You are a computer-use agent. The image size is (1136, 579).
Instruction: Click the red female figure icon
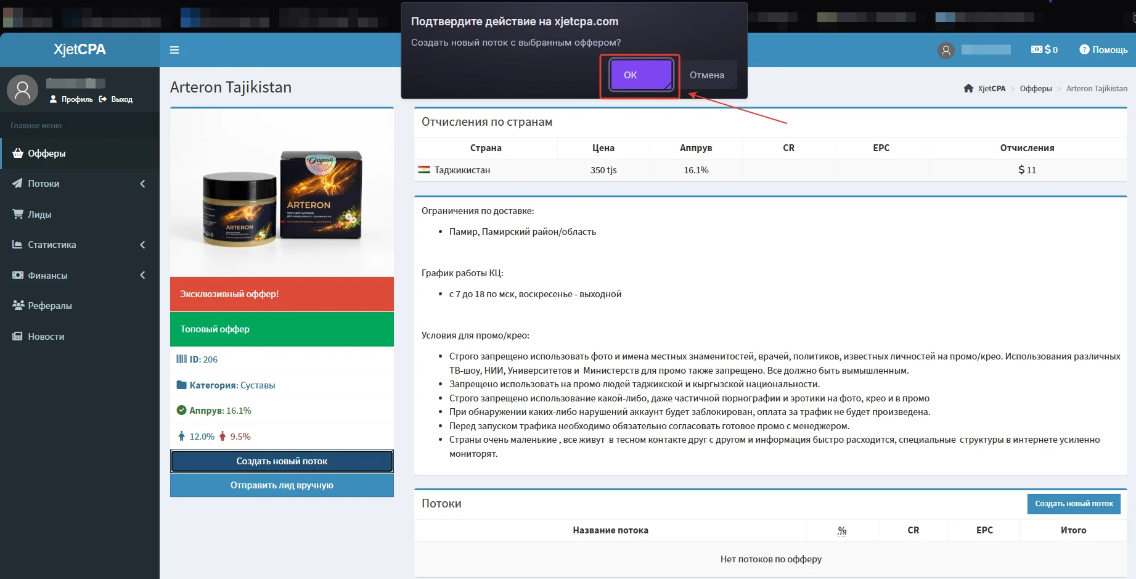223,436
